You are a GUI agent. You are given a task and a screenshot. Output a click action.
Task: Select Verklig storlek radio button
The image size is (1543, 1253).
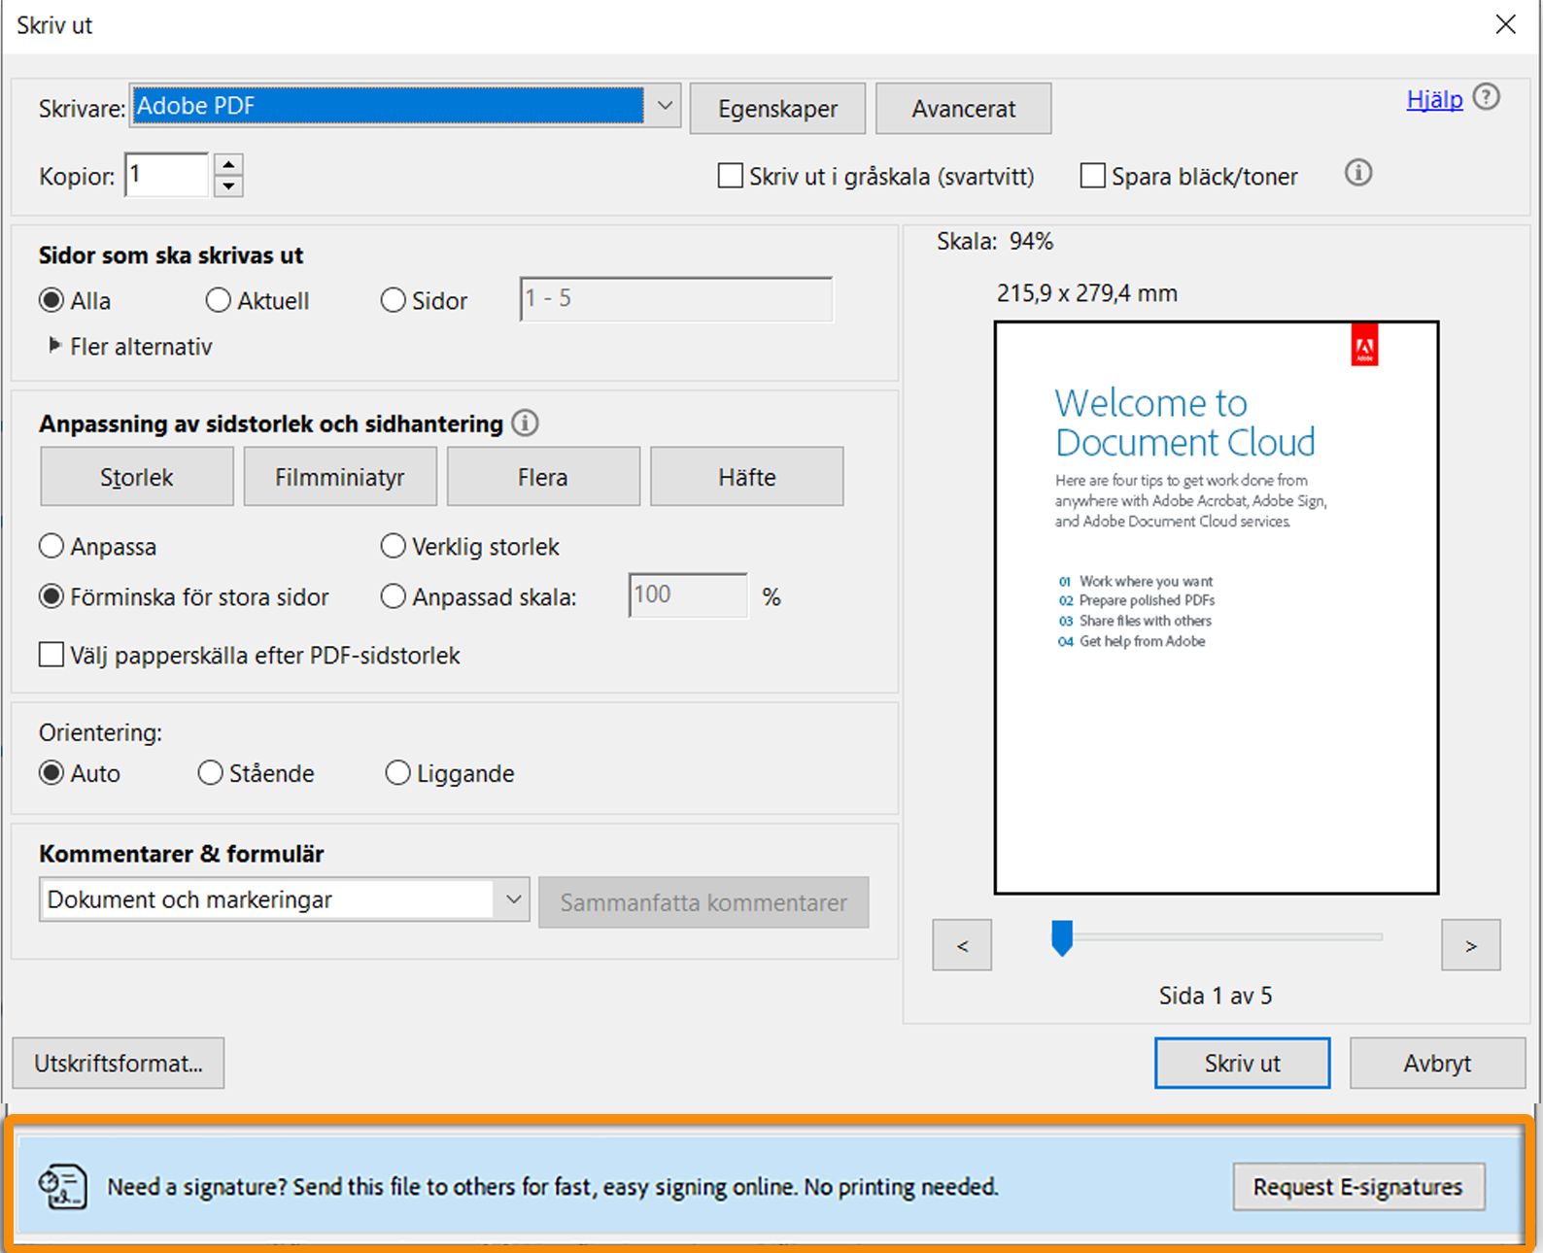(x=393, y=547)
